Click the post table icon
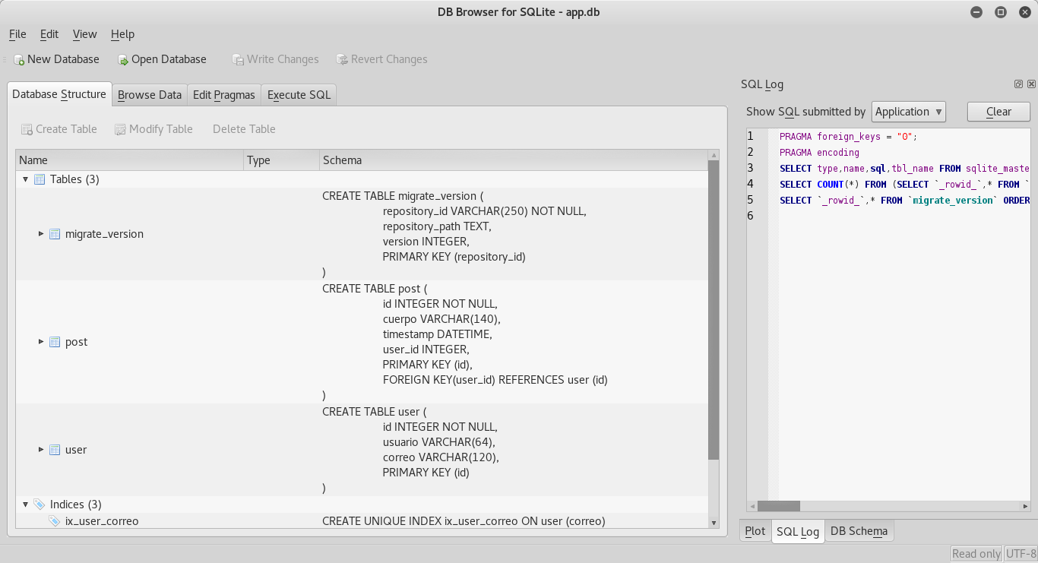1038x563 pixels. [x=55, y=342]
